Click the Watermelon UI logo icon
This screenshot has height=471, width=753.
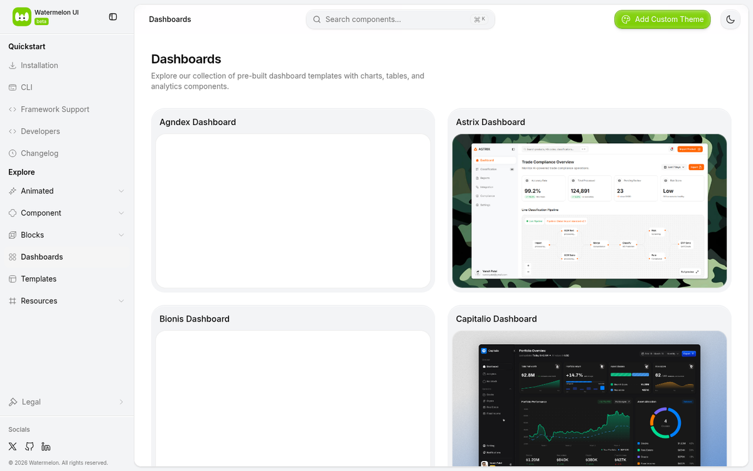pyautogui.click(x=21, y=17)
